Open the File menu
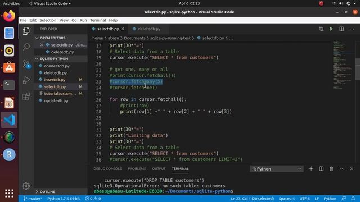Viewport: 360px width, 202px height. pos(23,20)
